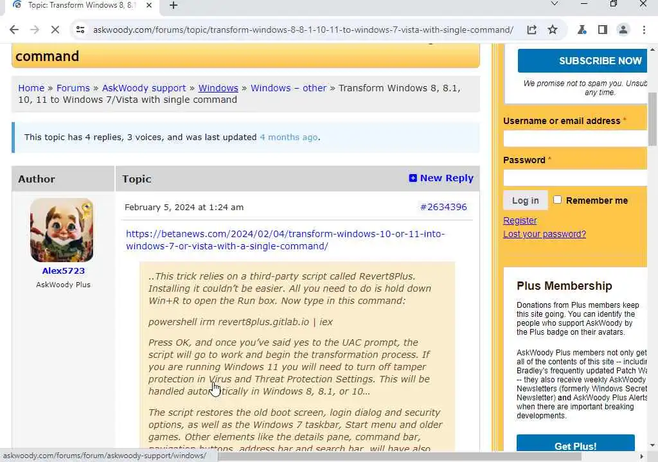This screenshot has height=462, width=658.
Task: Open Forums breadcrumb link
Action: [73, 88]
